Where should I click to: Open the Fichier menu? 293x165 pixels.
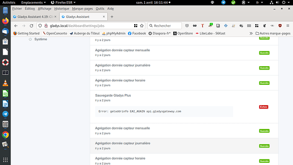(17, 8)
